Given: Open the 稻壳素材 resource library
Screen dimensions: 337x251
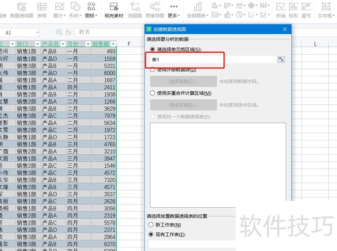Looking at the screenshot, I should (x=114, y=10).
